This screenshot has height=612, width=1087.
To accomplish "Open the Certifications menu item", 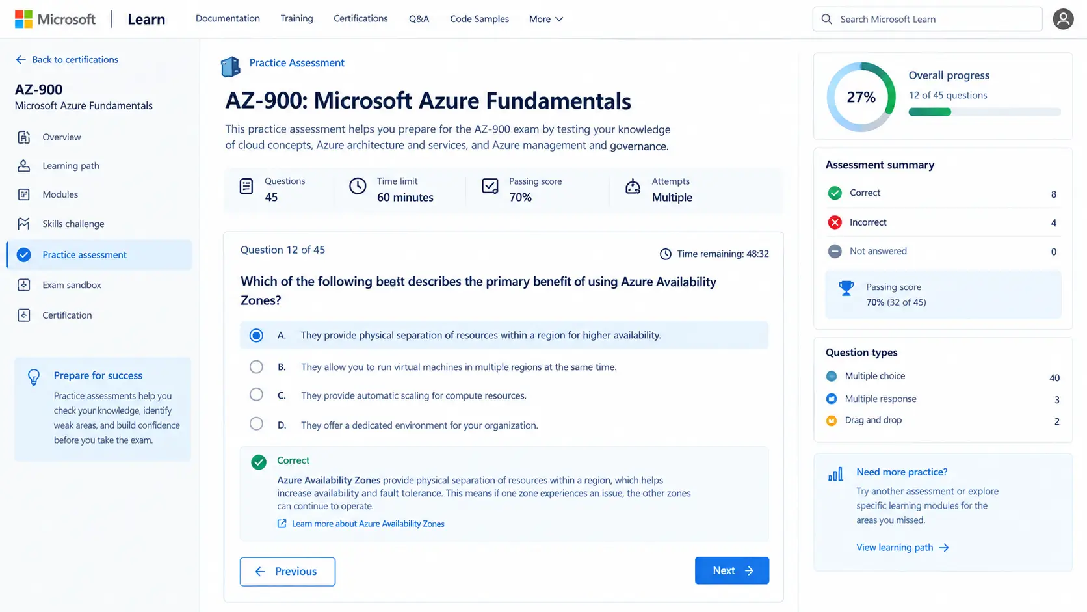I will (361, 18).
